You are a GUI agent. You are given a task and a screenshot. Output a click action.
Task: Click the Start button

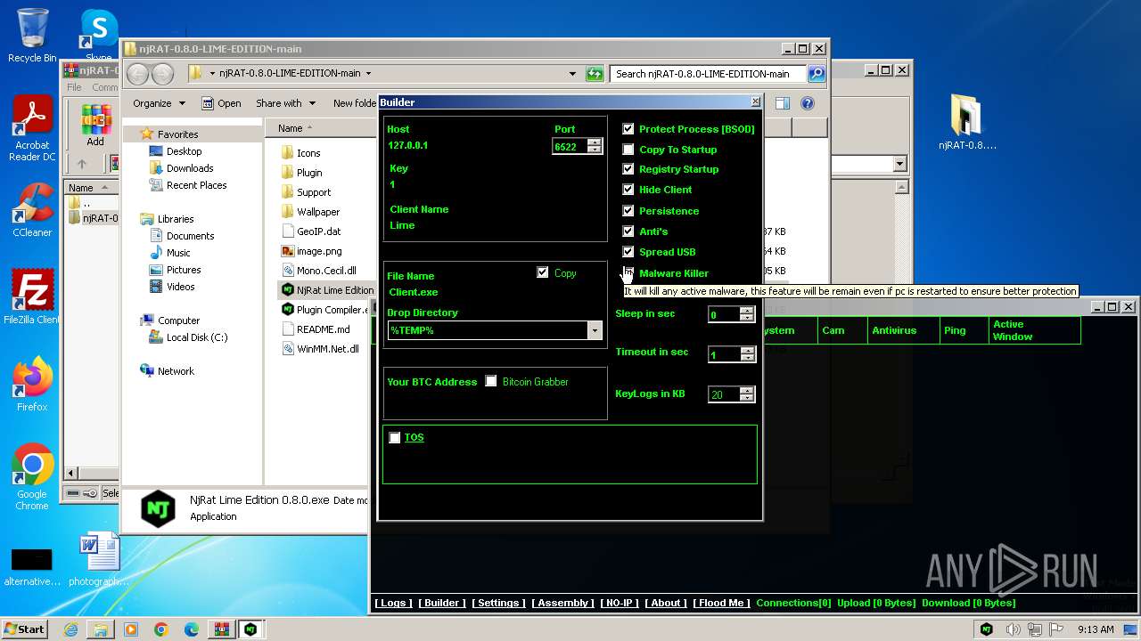(25, 629)
